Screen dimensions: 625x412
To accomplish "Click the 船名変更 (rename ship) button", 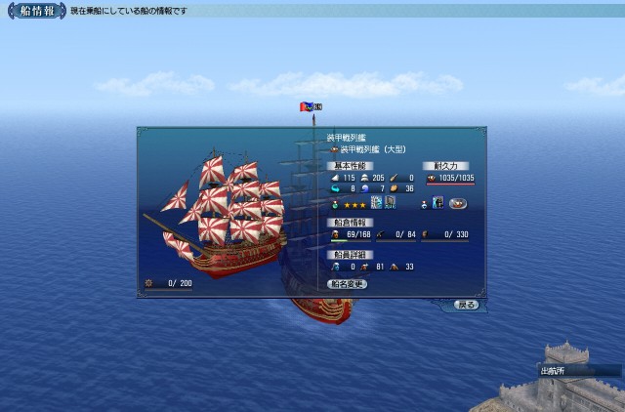I will (348, 284).
